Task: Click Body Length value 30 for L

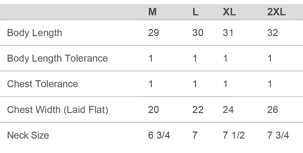Action: tap(198, 33)
